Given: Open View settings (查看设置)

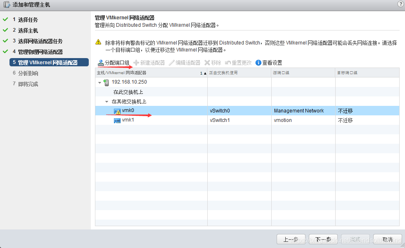Looking at the screenshot, I should coord(269,63).
